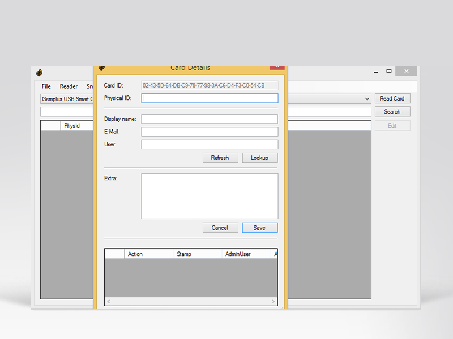
Task: Click the history table's right scroll arrow
Action: click(273, 302)
